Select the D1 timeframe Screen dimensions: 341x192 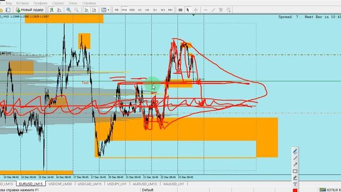tap(155, 10)
